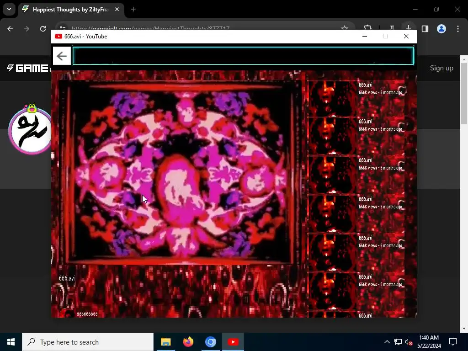Open File Explorer from the taskbar
468x351 pixels.
click(x=165, y=342)
